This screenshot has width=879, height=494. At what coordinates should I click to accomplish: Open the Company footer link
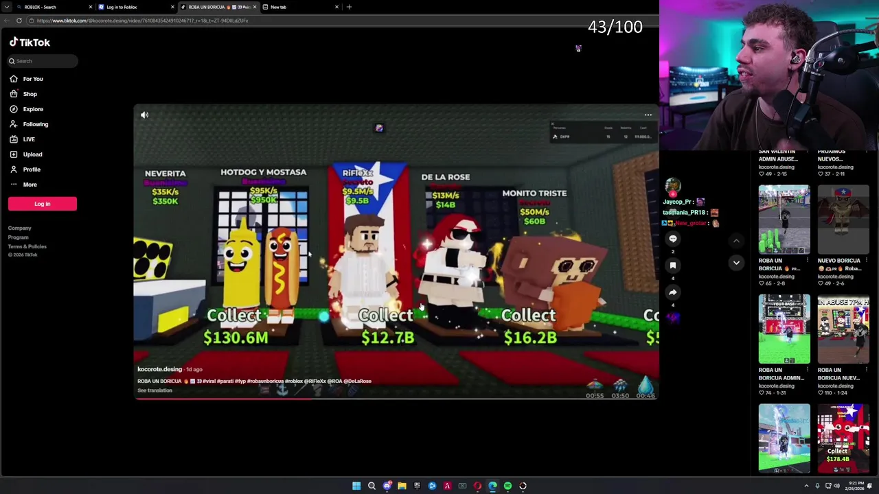click(x=19, y=228)
